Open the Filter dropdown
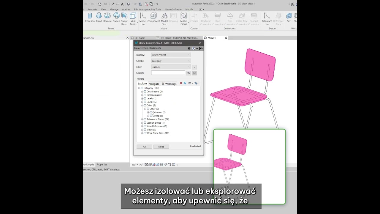Screen dimensions: 380x214 tap(171, 67)
